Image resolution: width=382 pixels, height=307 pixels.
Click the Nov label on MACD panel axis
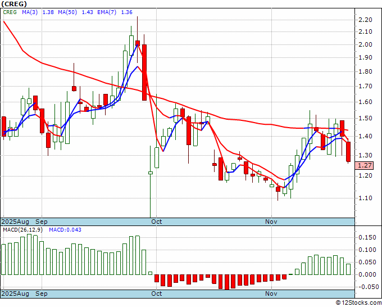pyautogui.click(x=271, y=294)
